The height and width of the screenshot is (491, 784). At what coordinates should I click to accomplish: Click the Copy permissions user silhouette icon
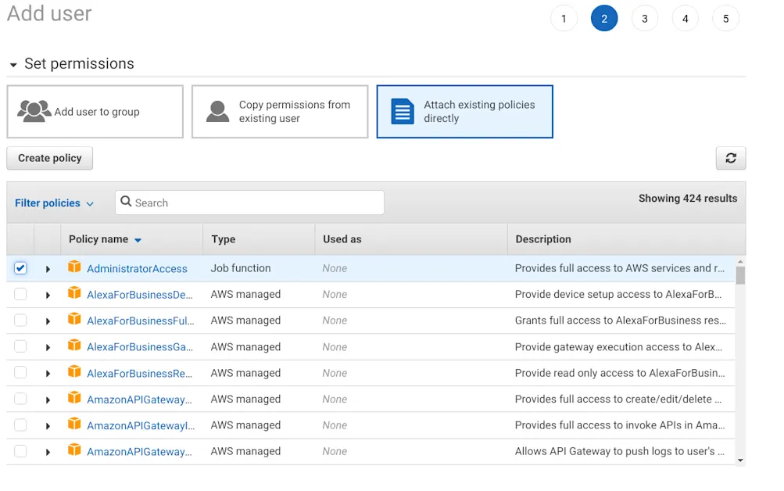pos(217,112)
